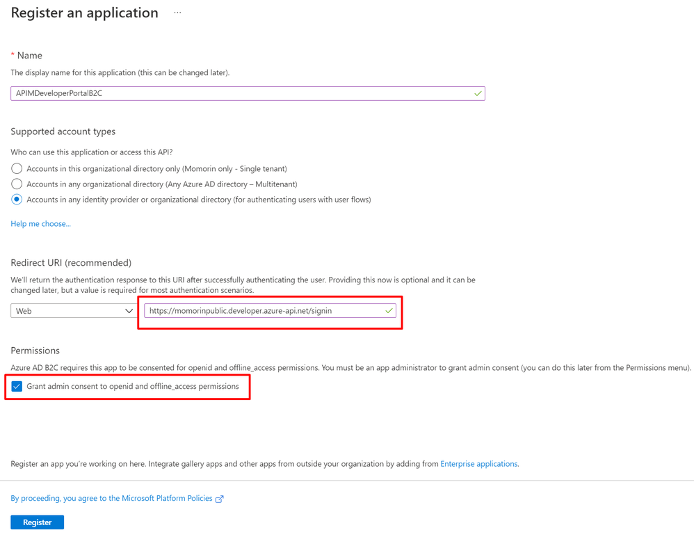Screen dimensions: 694x537
Task: Toggle the Grant admin consent checkbox
Action: [17, 386]
